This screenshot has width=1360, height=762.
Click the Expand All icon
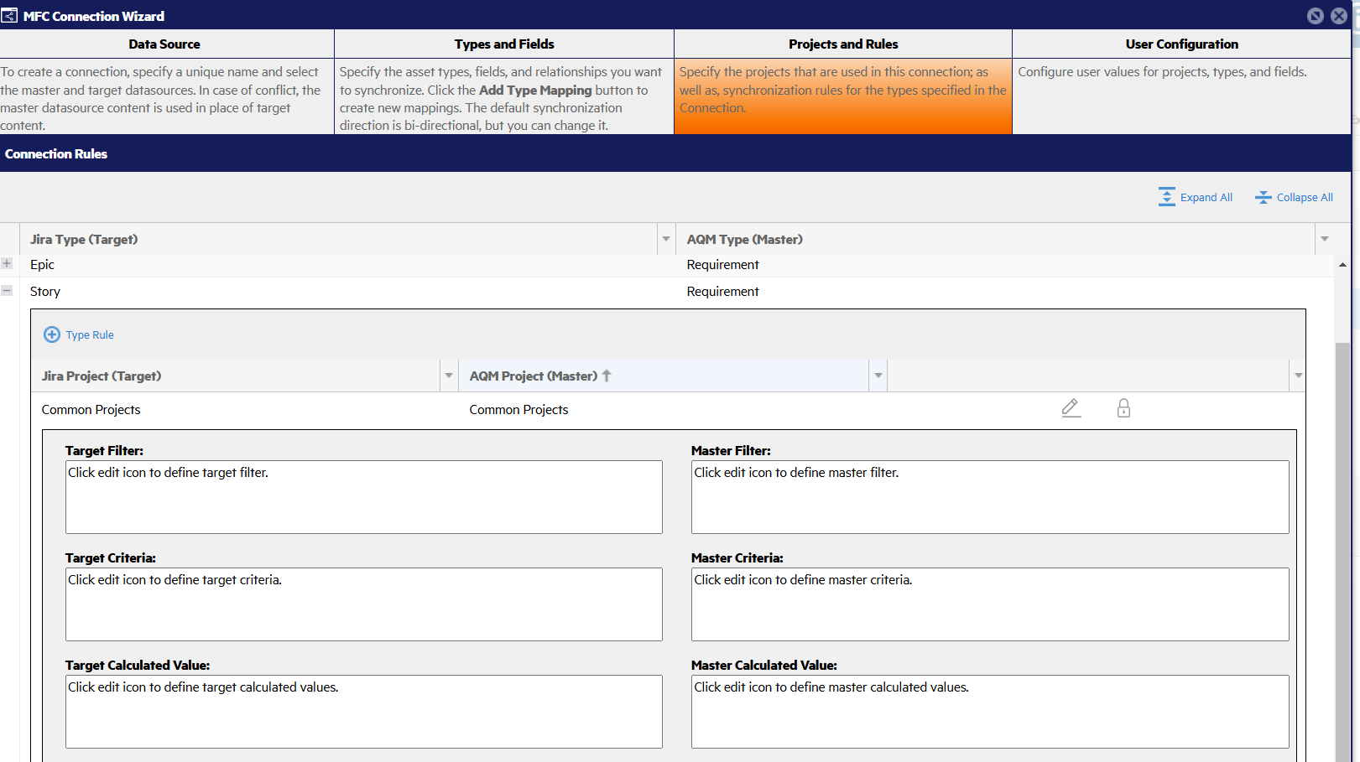tap(1166, 196)
